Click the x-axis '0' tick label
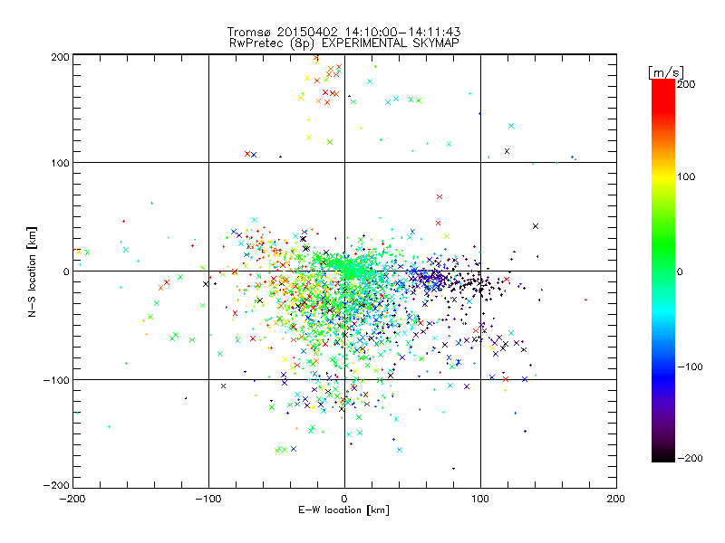Viewport: 725px width, 543px height. pyautogui.click(x=344, y=499)
